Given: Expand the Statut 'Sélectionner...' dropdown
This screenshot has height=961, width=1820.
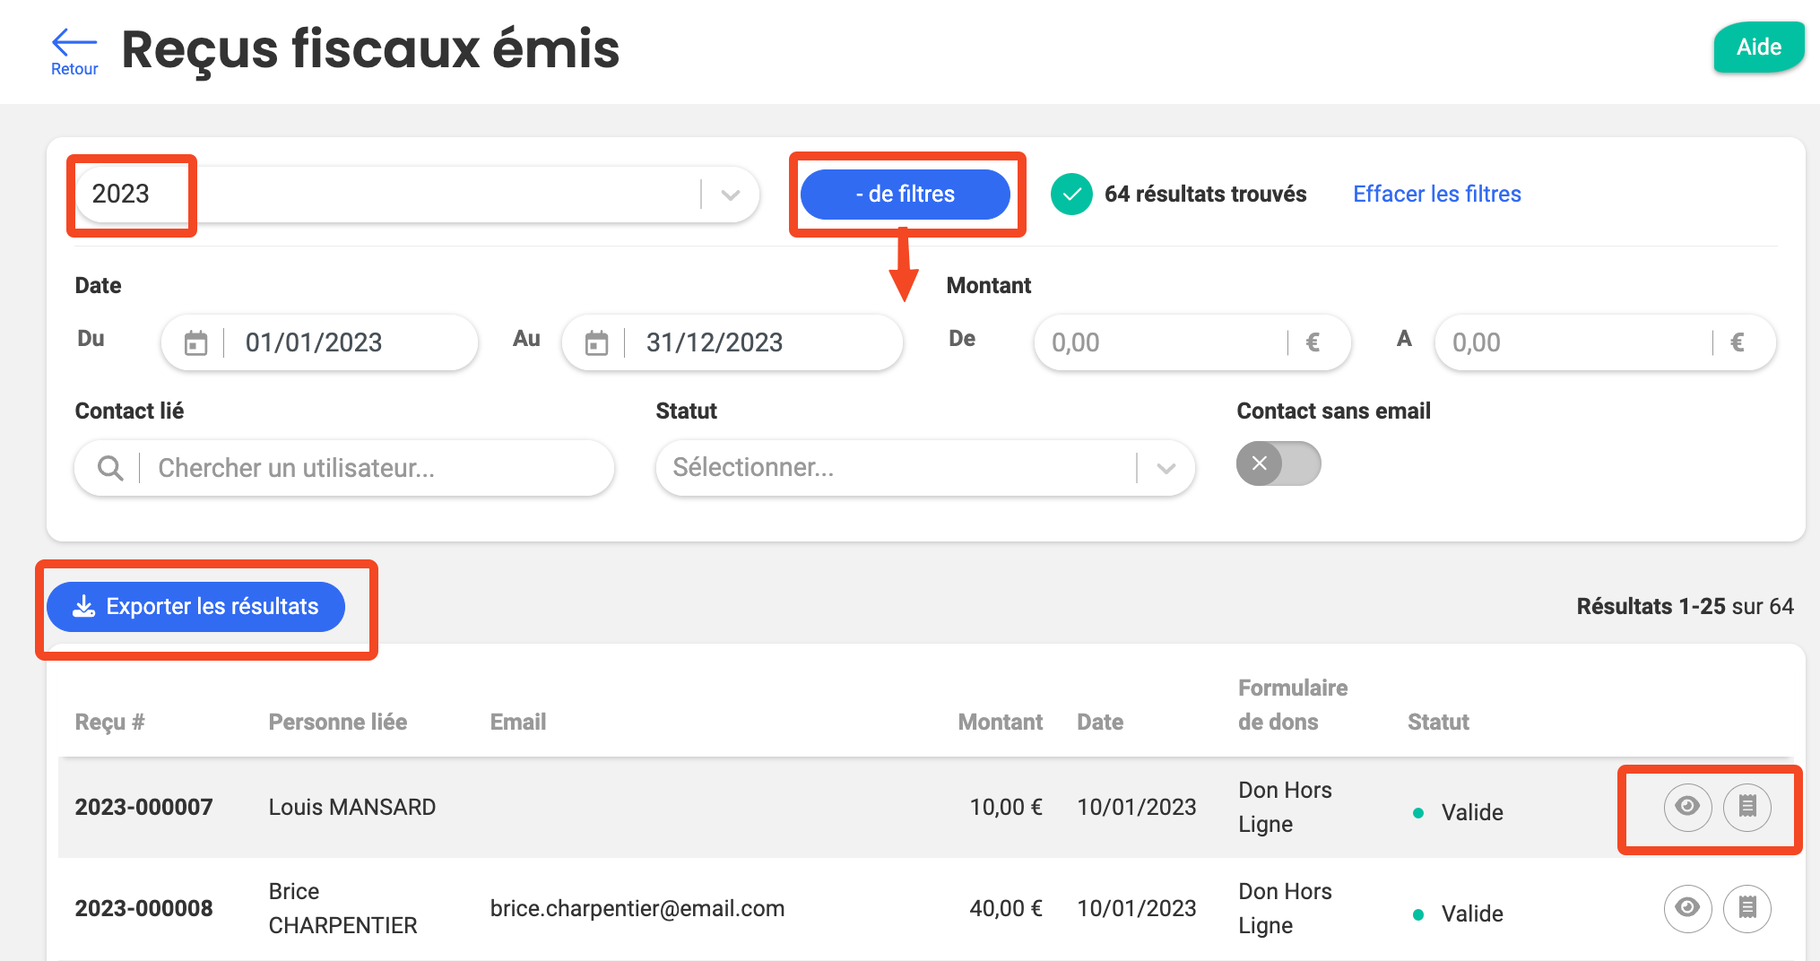Looking at the screenshot, I should click(925, 468).
